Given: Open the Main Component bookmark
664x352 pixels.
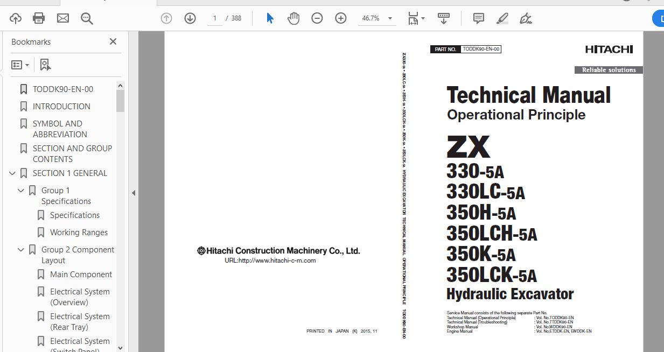Looking at the screenshot, I should 81,274.
